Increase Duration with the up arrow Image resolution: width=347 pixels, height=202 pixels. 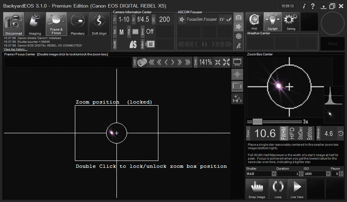301,173
